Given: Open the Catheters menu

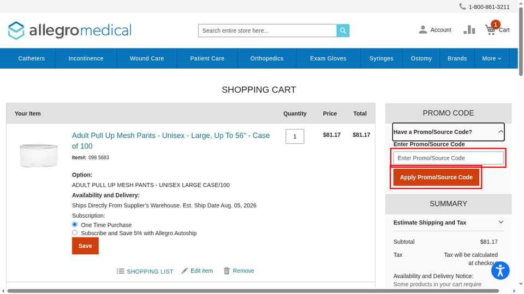Looking at the screenshot, I should click(32, 58).
